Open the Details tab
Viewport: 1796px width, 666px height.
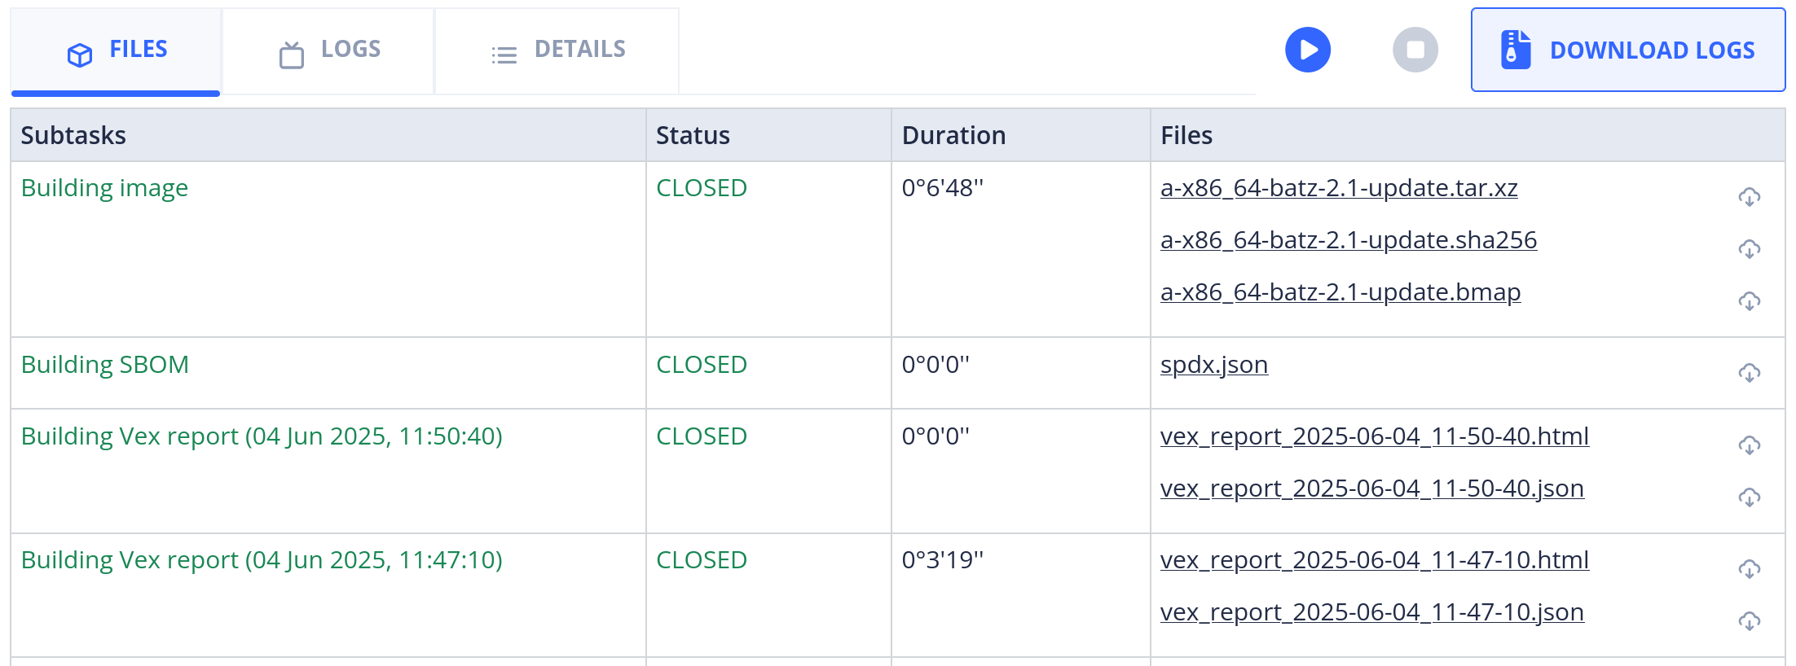[557, 50]
